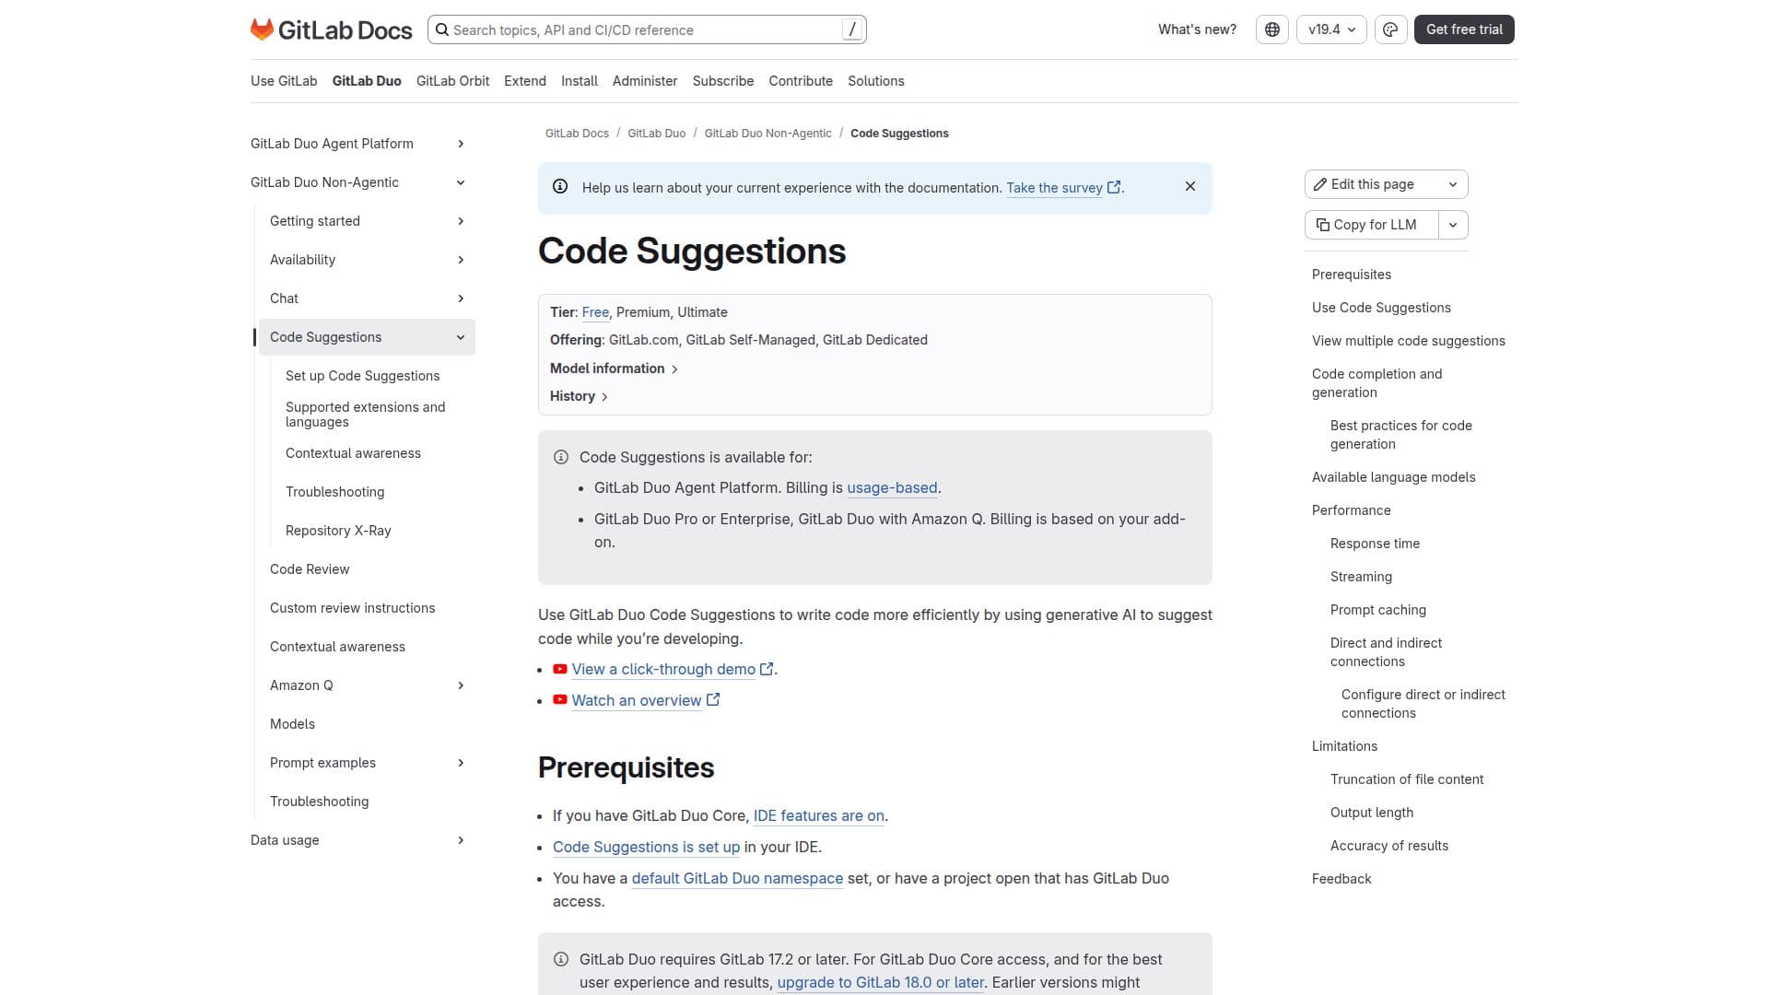Open the Use GitLab nav tab
Image resolution: width=1769 pixels, height=995 pixels.
click(x=284, y=81)
